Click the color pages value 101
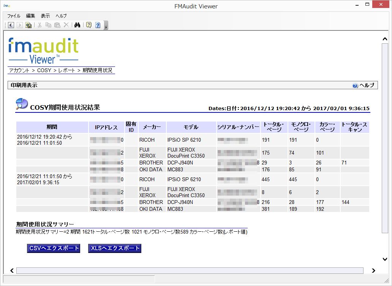This screenshot has width=392, height=286. [320, 153]
